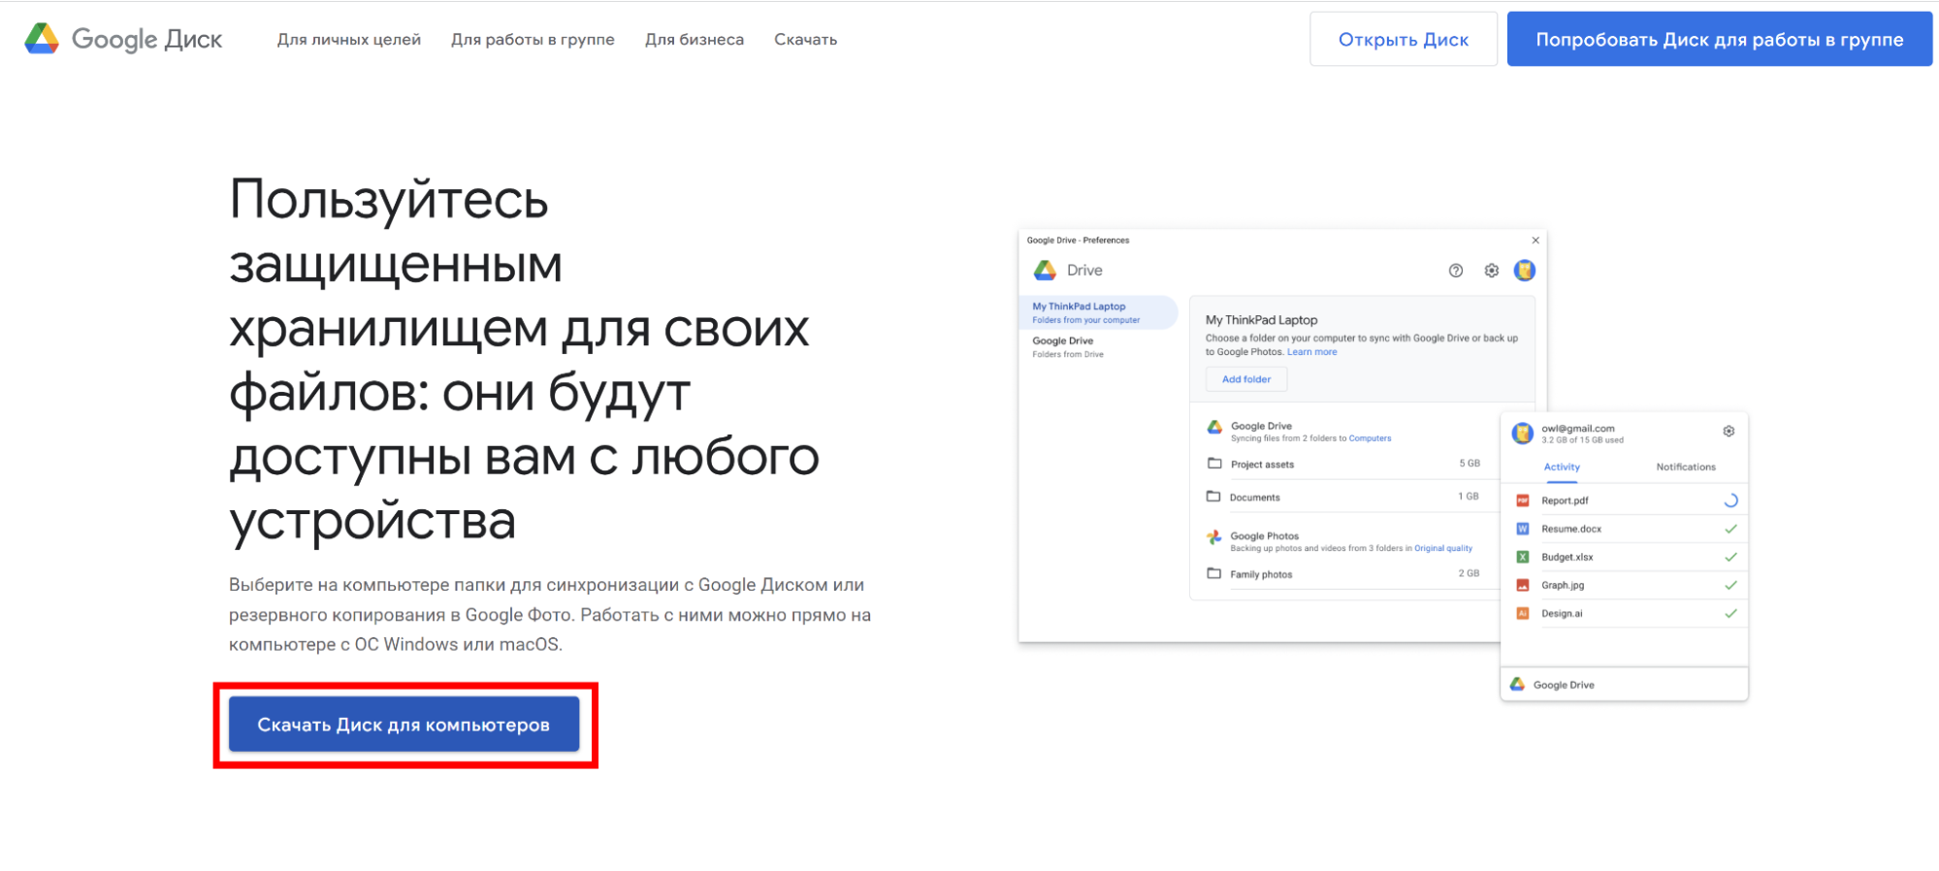Image resolution: width=1939 pixels, height=871 pixels.
Task: Click the help question mark icon in Preferences
Action: pyautogui.click(x=1456, y=271)
